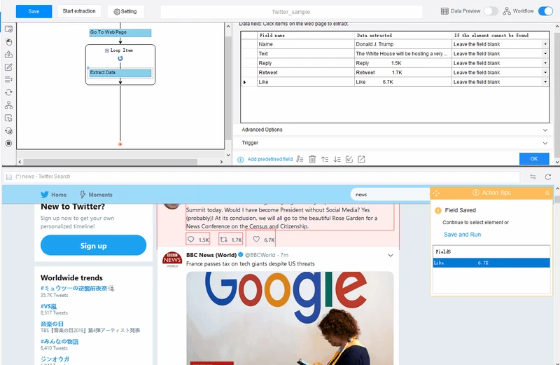
Task: Click the BBC World verified badge
Action: pos(241,255)
